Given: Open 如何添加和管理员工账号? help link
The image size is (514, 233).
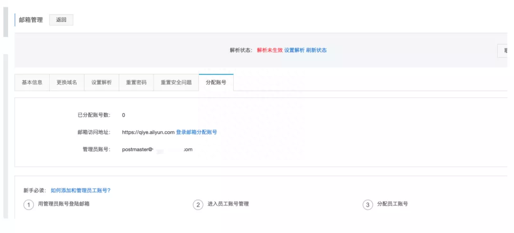Looking at the screenshot, I should click(80, 190).
